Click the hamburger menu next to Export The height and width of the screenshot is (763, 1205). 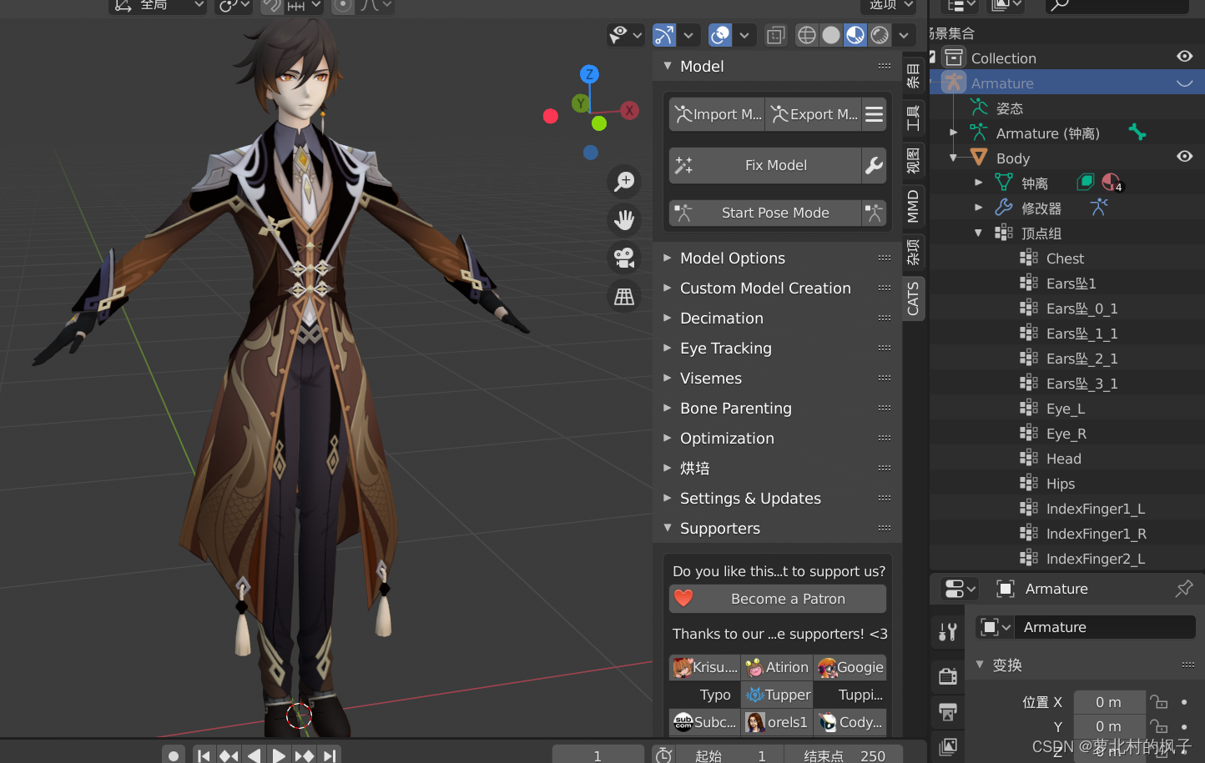pyautogui.click(x=874, y=114)
